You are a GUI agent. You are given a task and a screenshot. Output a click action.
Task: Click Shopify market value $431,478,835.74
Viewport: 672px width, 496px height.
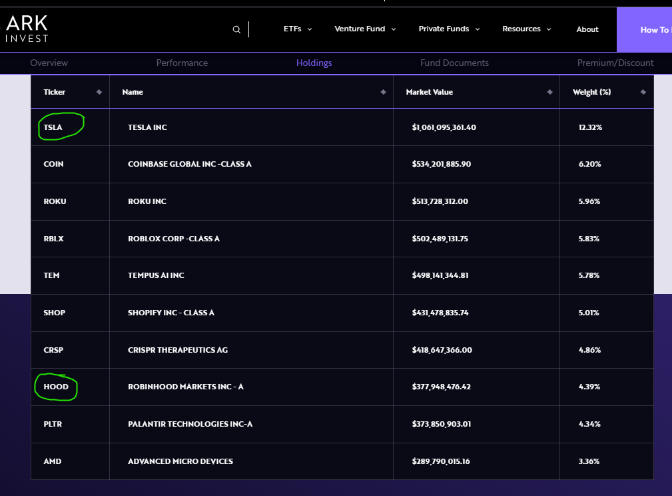click(440, 313)
